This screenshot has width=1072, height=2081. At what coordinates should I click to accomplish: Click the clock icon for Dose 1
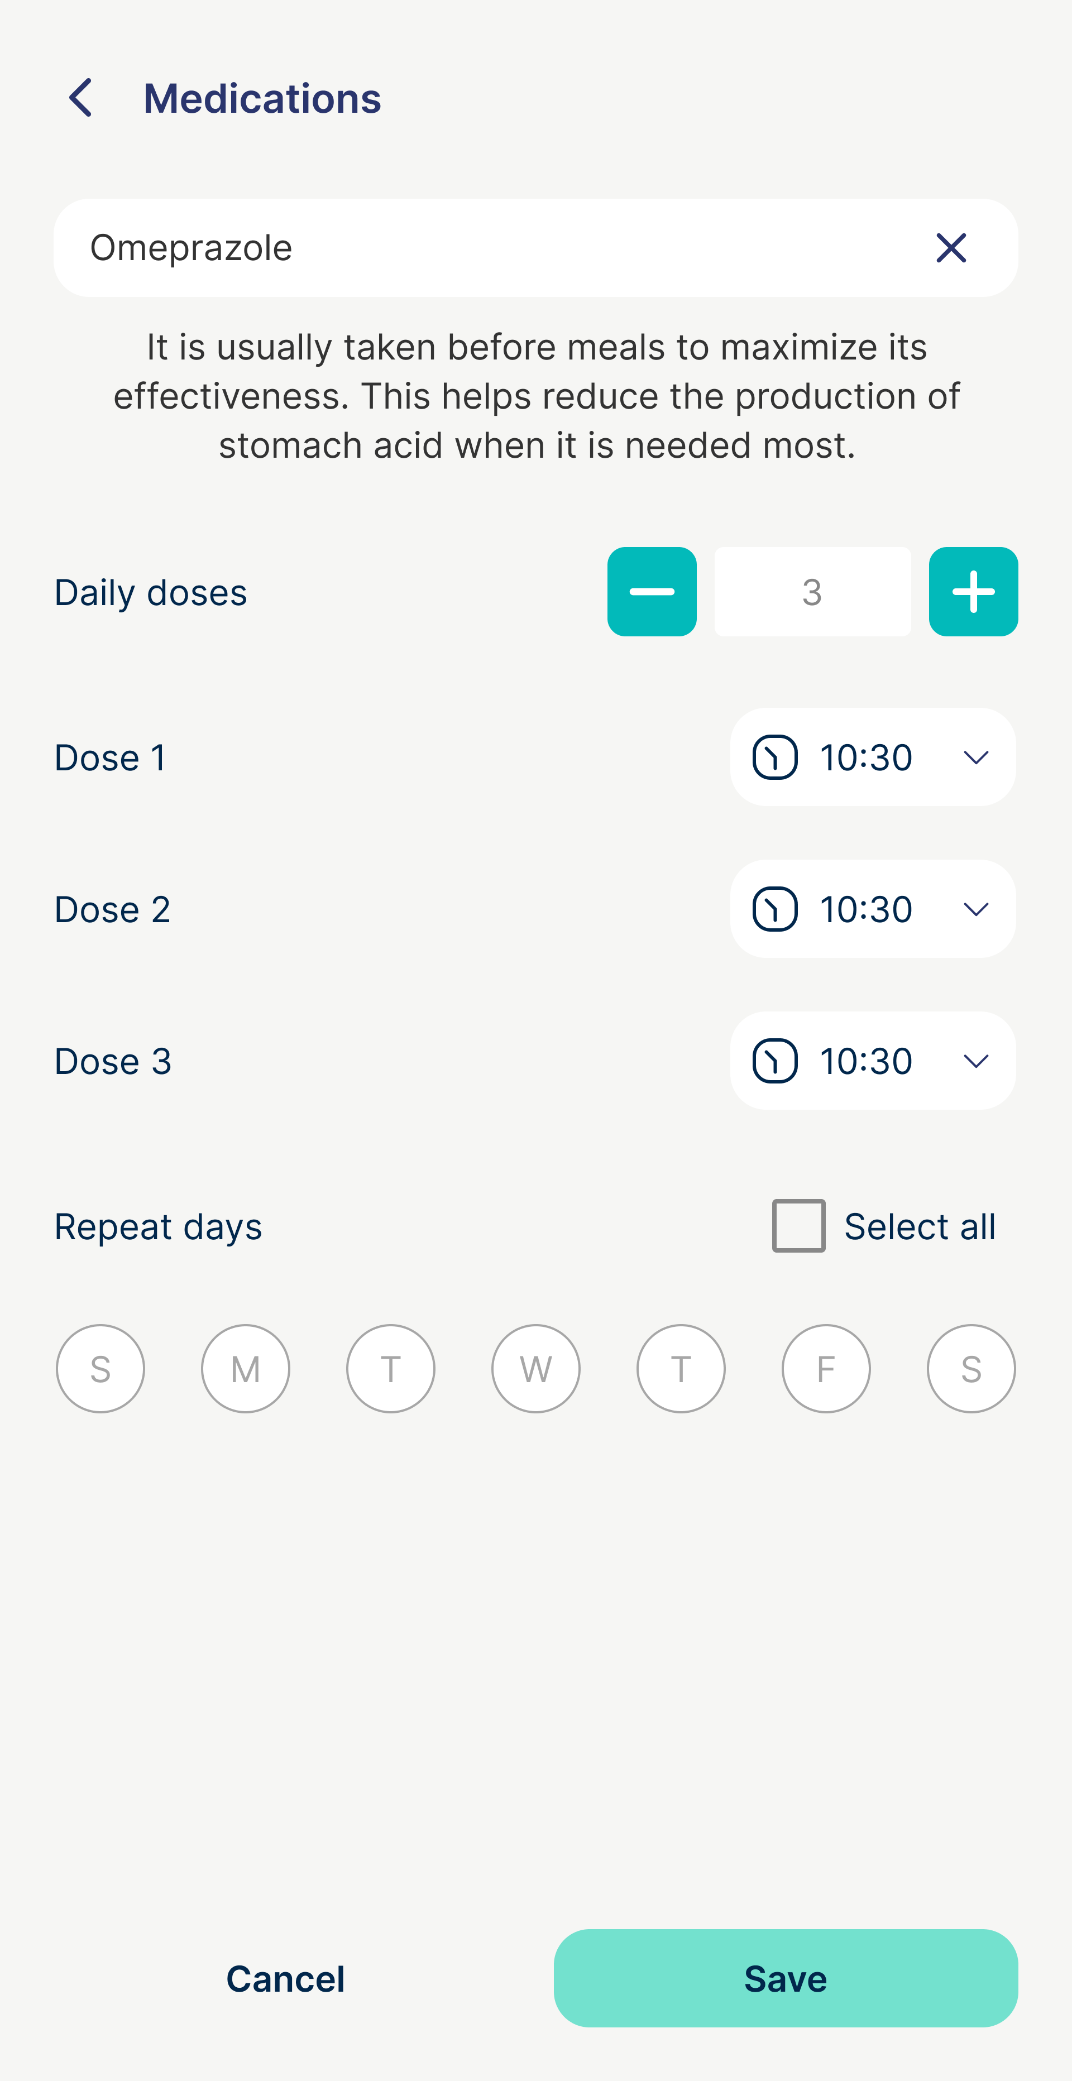[x=776, y=757]
